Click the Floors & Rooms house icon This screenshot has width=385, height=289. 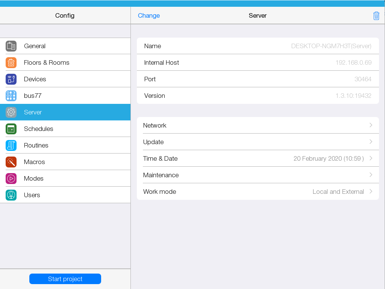[x=11, y=62]
